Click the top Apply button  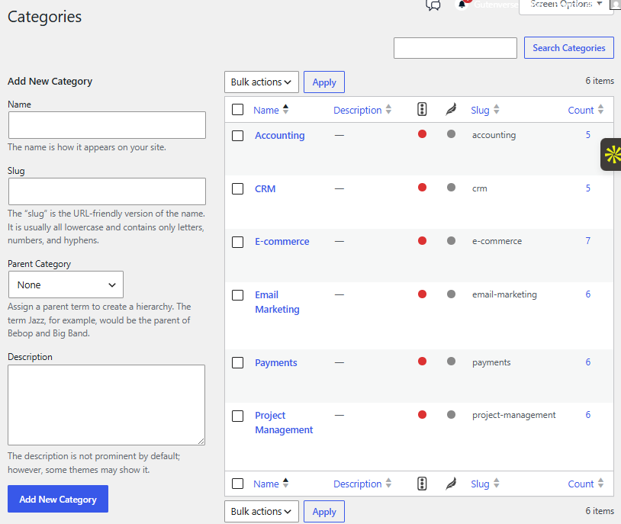coord(324,82)
